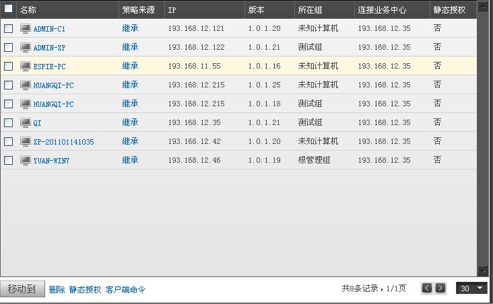The image size is (493, 304).
Task: Click the vertical scrollbar track
Action: pyautogui.click(x=483, y=138)
